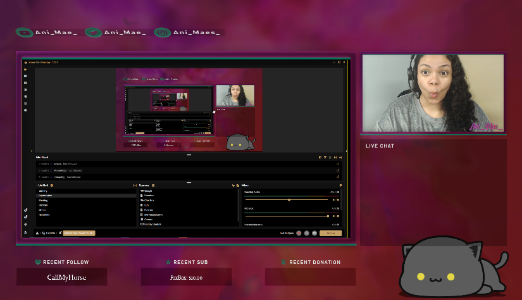The height and width of the screenshot is (300, 522).
Task: Mute Desktop Audio in the Mixer
Action: [x=334, y=200]
